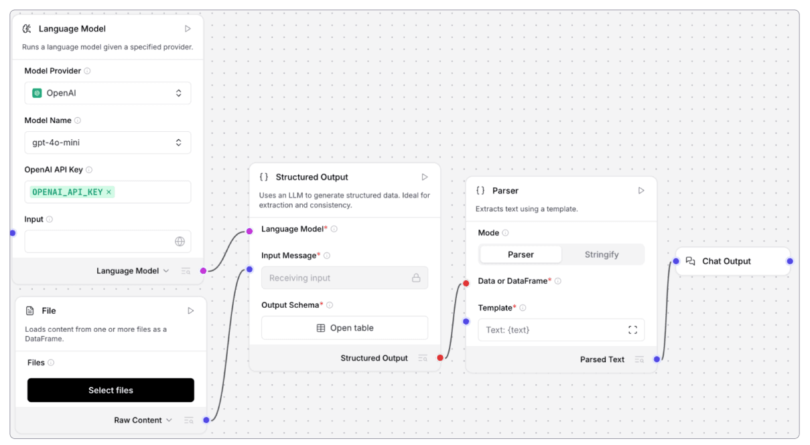Expand the Template field fullscreen icon
Viewport: 810px width, 445px height.
pos(632,330)
